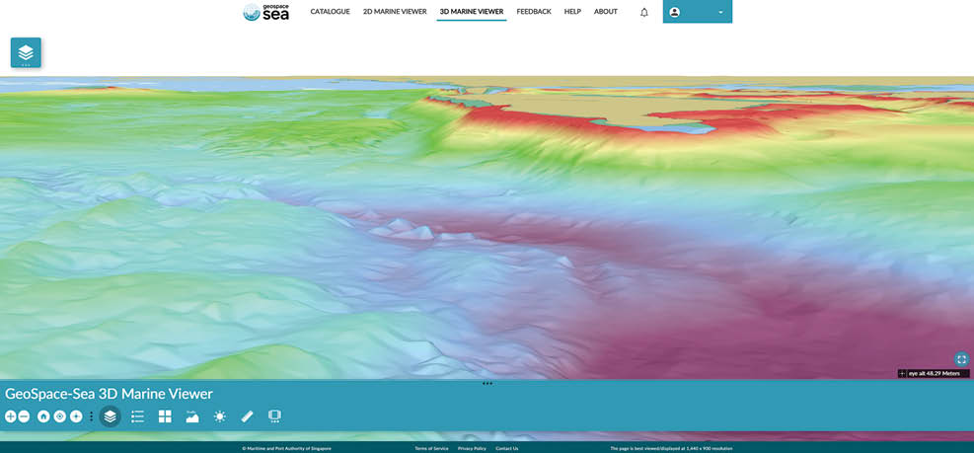Open the three-dot more options menu

pos(92,416)
